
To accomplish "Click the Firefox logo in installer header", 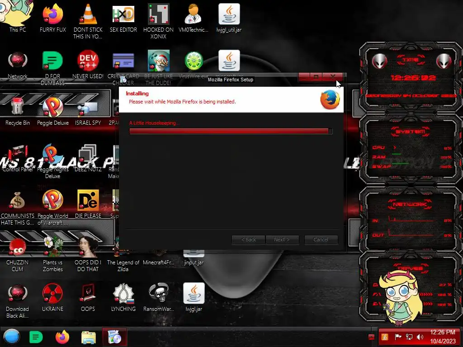I will point(330,100).
